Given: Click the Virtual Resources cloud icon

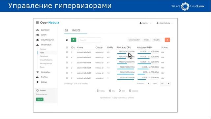Looking at the screenshot, I should pyautogui.click(x=37, y=40).
